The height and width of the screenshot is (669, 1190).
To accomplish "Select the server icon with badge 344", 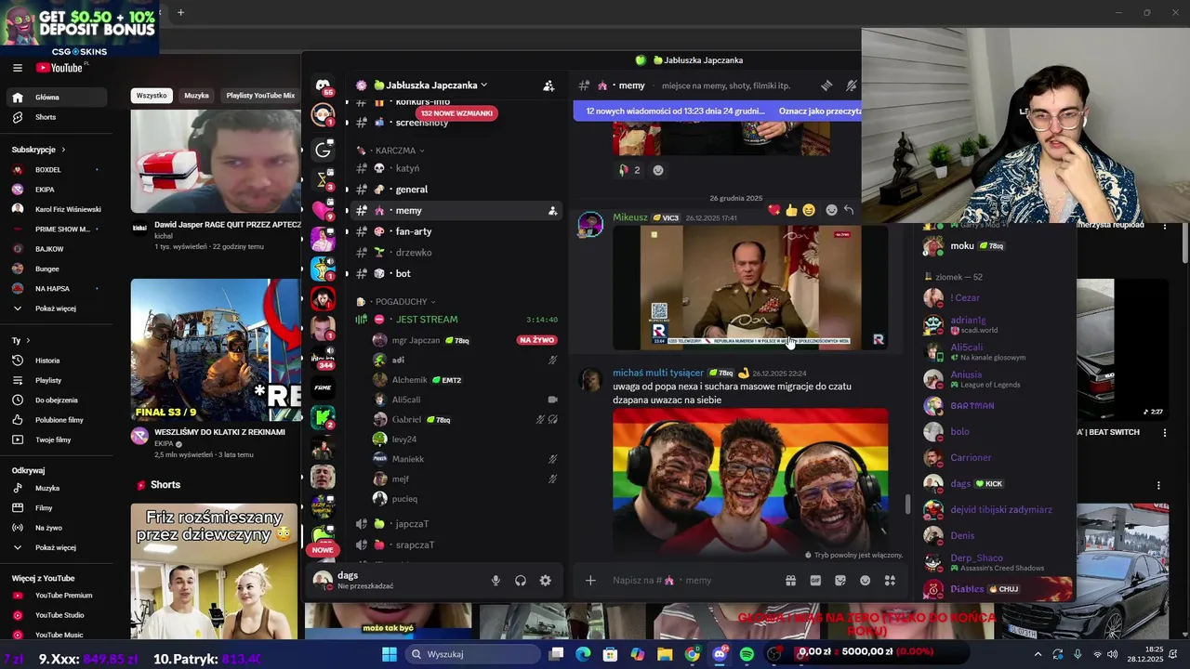I will (323, 357).
